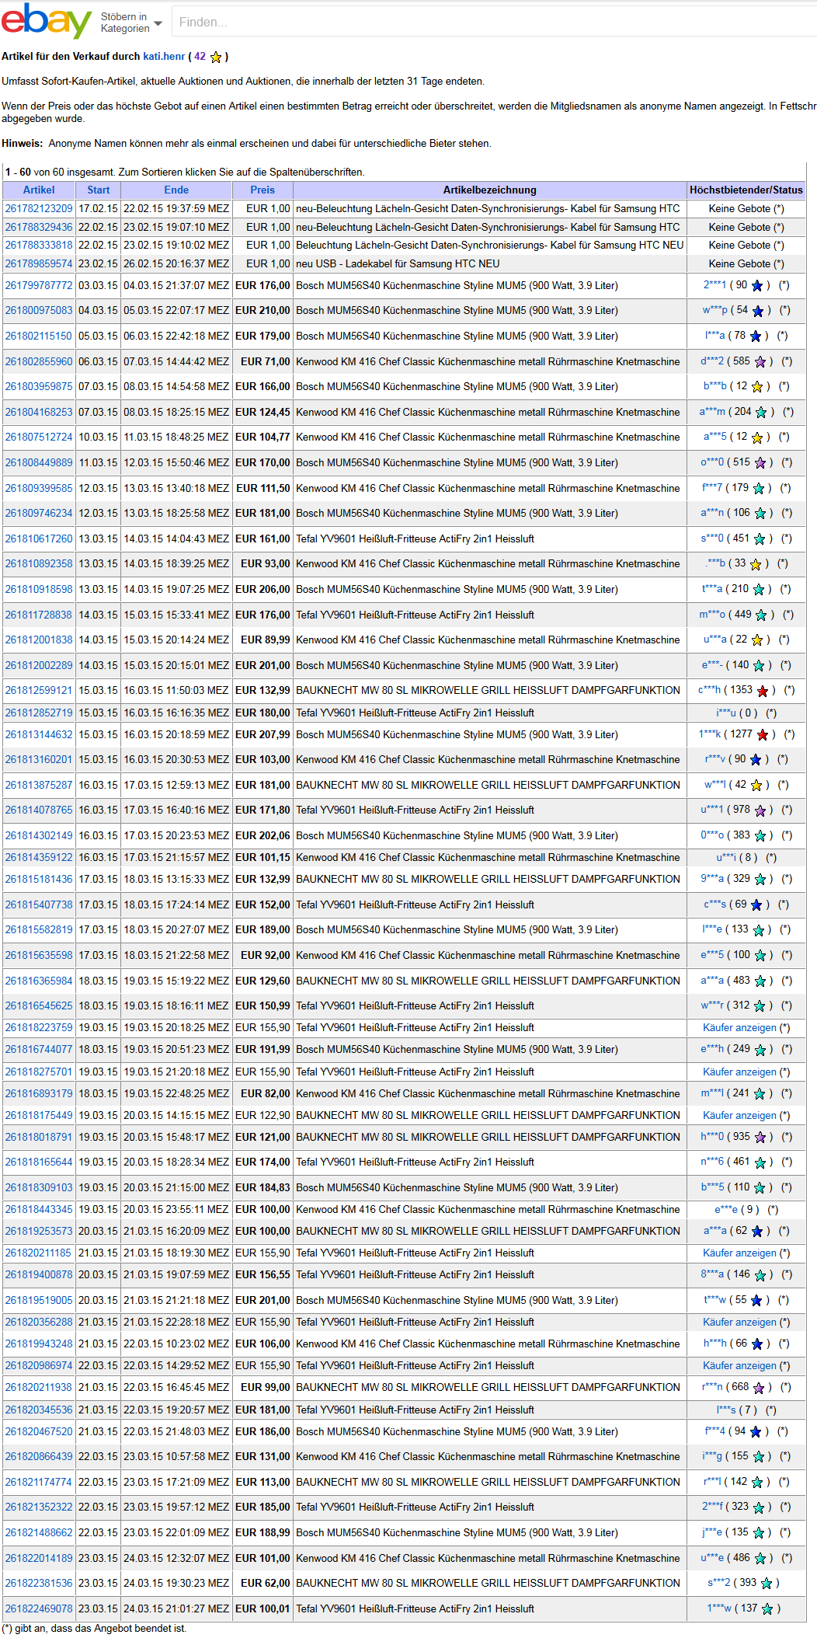The height and width of the screenshot is (1645, 817).
Task: Open the Stöbern in Kategorien dropdown
Action: point(131,23)
